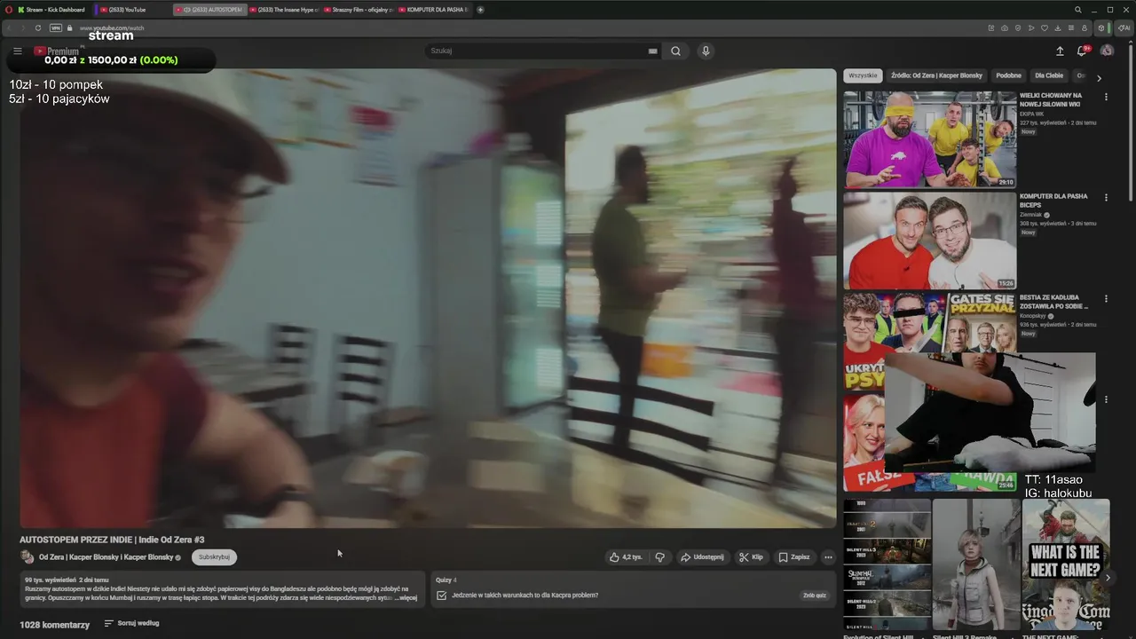Reload the page with the refresh icon
The width and height of the screenshot is (1136, 639).
[38, 28]
